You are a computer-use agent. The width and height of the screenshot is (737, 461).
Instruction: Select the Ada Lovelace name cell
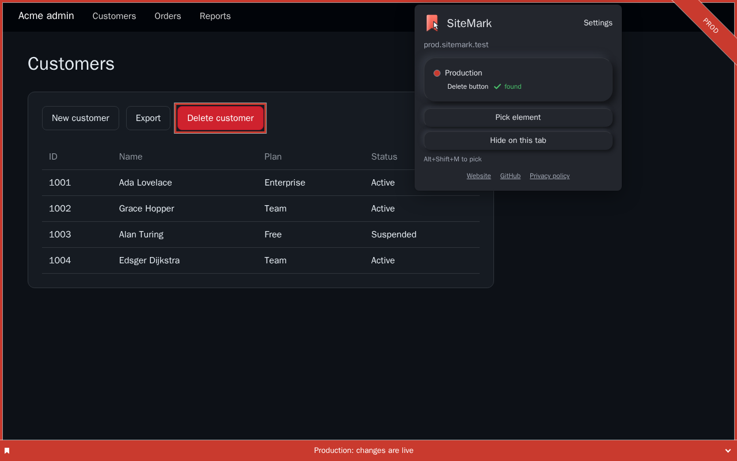click(x=145, y=183)
